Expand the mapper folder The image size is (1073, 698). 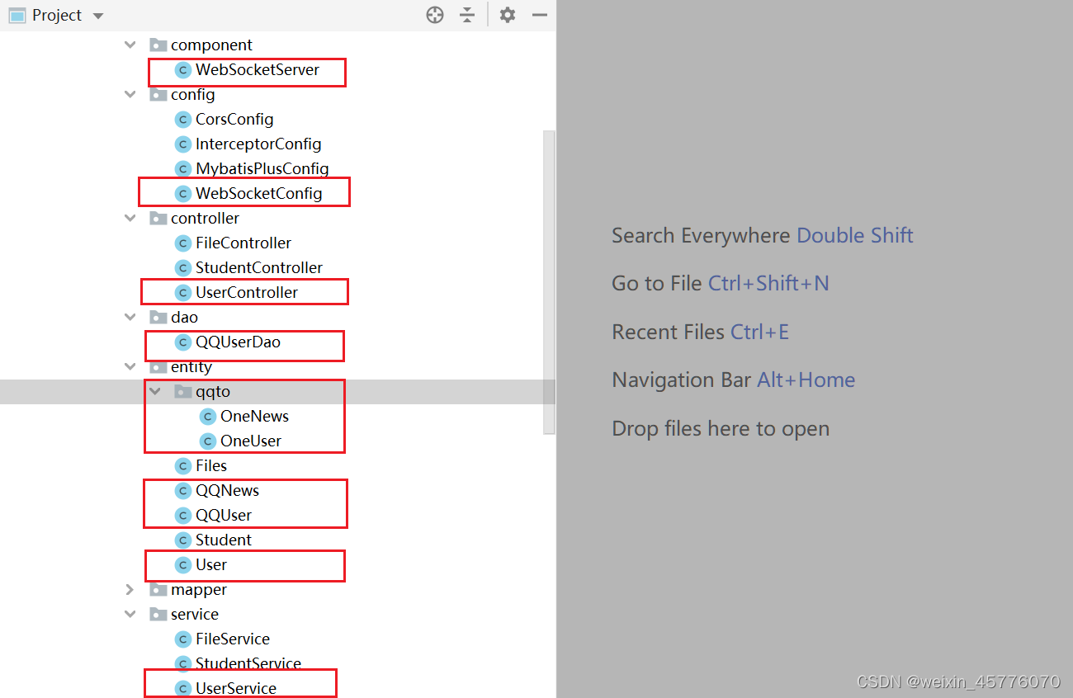[130, 590]
